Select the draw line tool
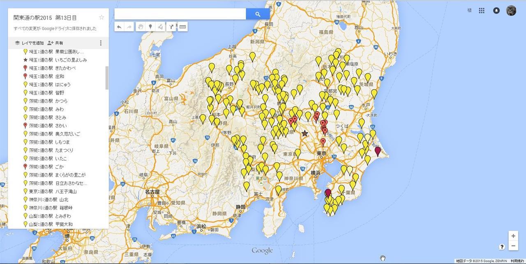 pyautogui.click(x=160, y=27)
